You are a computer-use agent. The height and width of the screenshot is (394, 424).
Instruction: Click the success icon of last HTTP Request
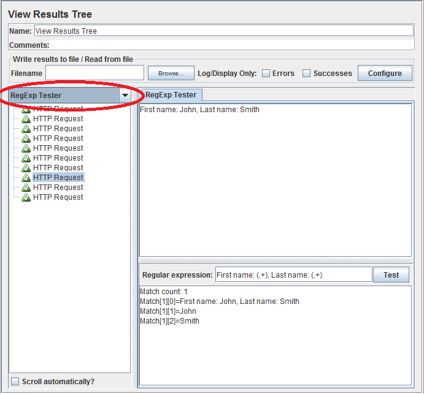(x=26, y=197)
